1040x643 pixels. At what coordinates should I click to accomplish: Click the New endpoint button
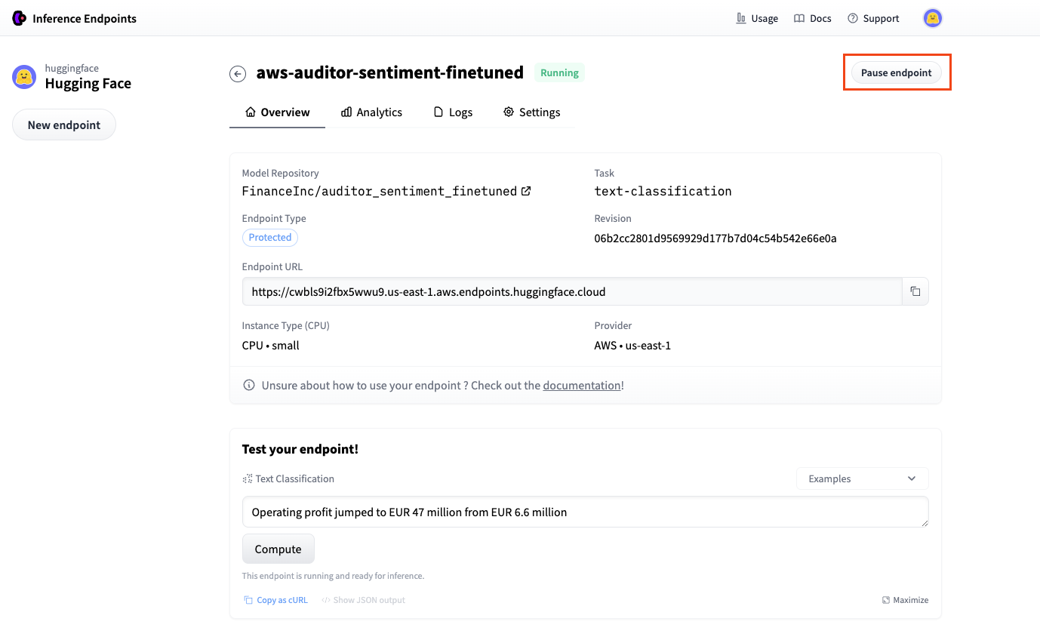[x=64, y=125]
